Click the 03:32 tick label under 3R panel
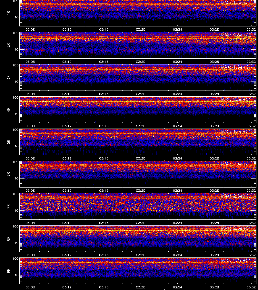 tap(251, 94)
